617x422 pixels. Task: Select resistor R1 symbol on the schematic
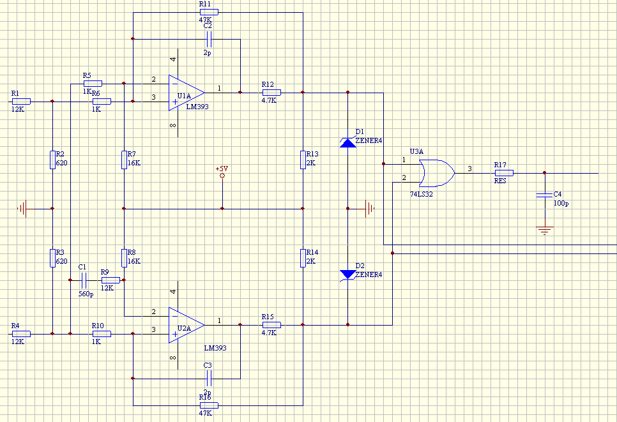coord(21,102)
